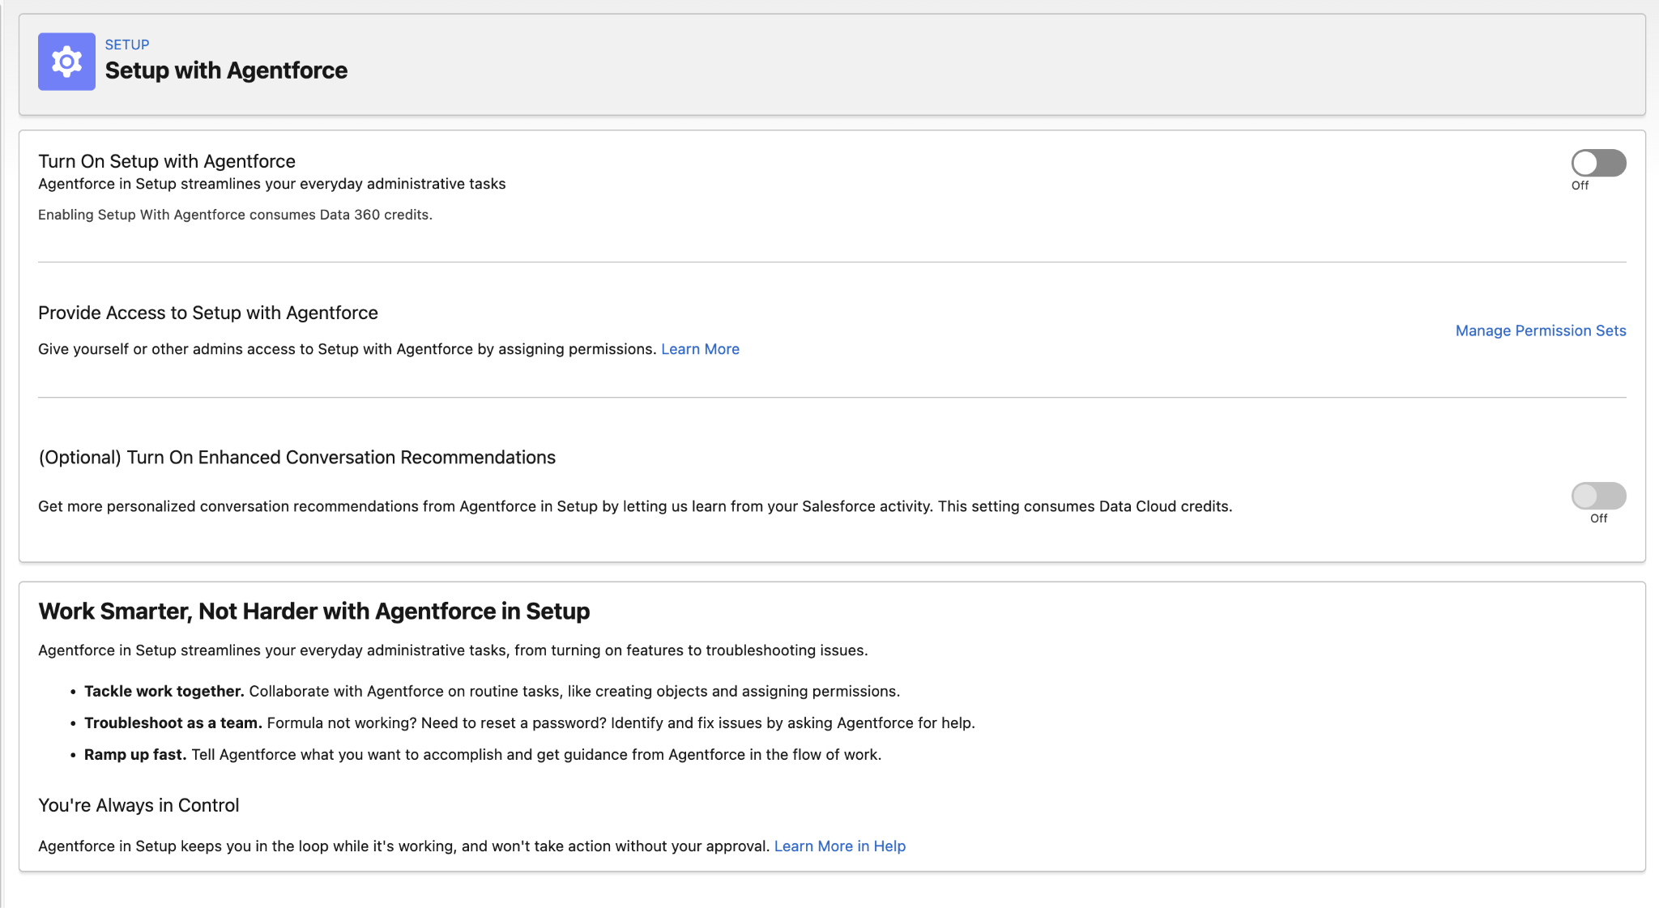1659x908 pixels.
Task: Click 'Ramp up fast.' bullet text
Action: pyautogui.click(x=135, y=755)
